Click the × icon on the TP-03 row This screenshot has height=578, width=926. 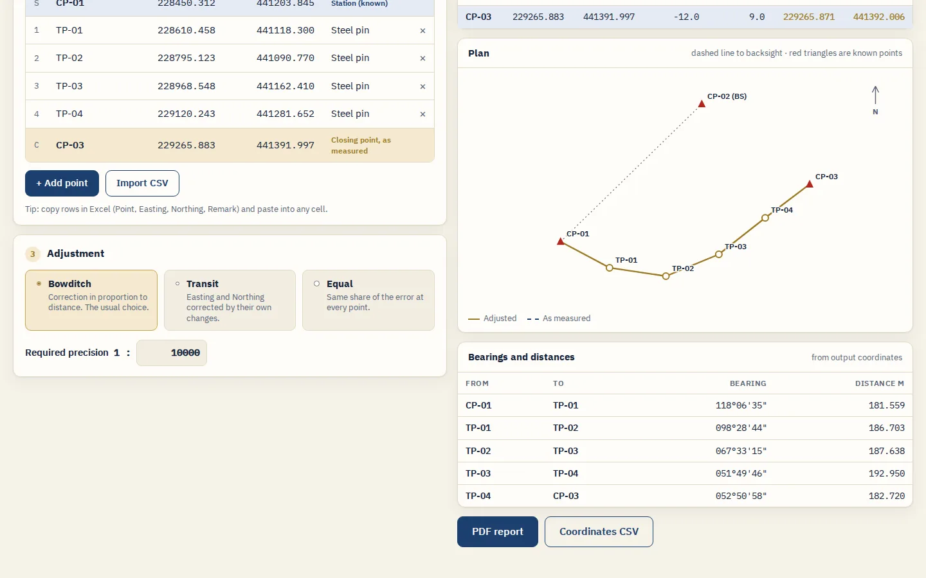(x=422, y=87)
